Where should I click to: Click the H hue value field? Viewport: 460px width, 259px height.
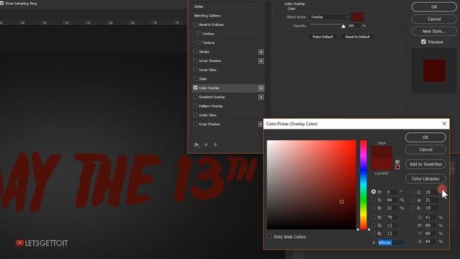pos(392,192)
